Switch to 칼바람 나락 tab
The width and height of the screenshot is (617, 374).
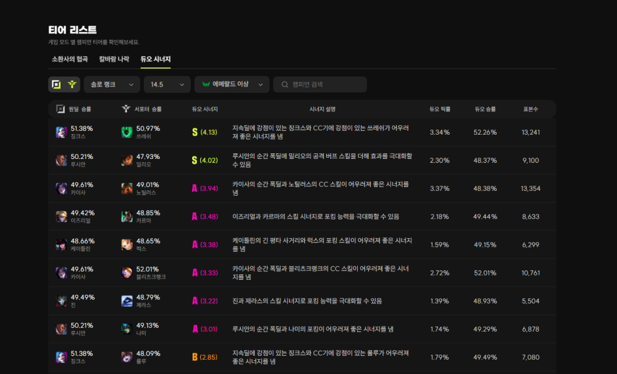[114, 59]
